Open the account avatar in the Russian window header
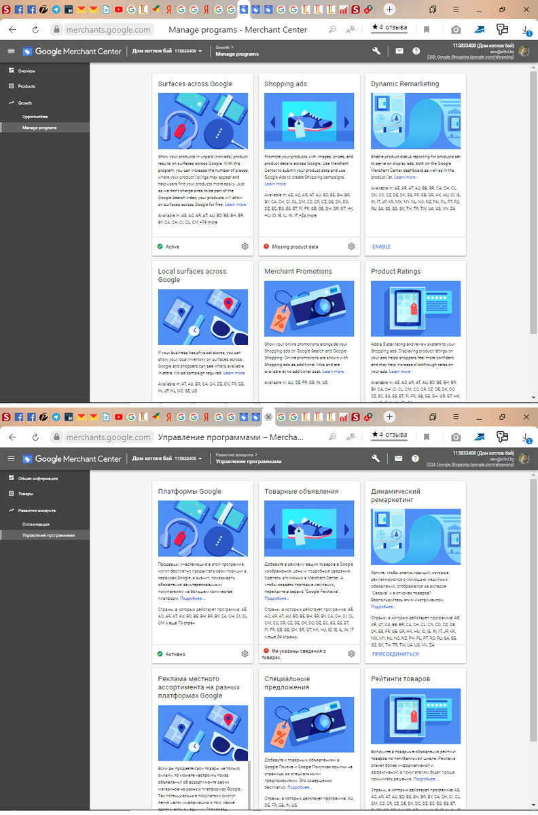The image size is (538, 815). click(x=524, y=458)
